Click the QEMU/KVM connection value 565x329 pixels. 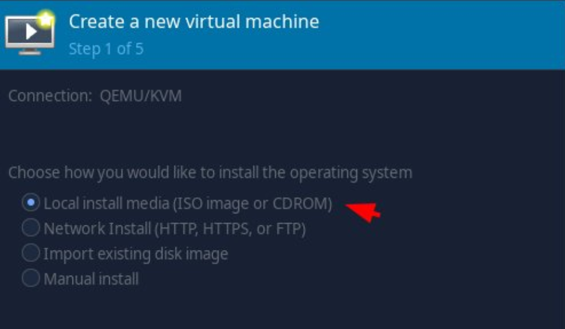point(141,96)
